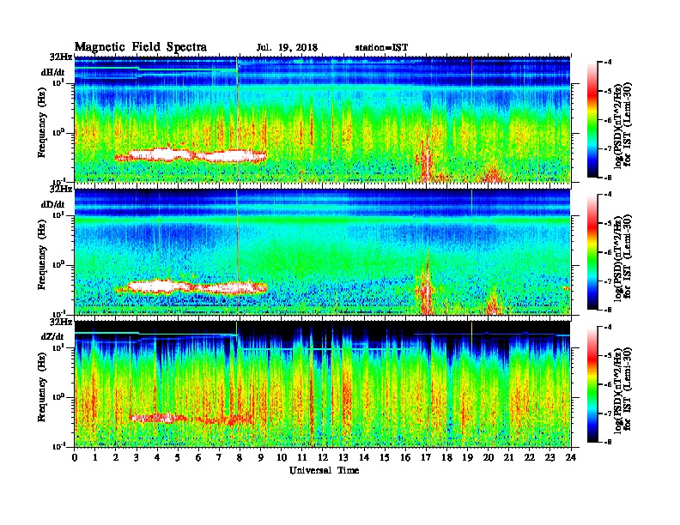The height and width of the screenshot is (525, 680).
Task: Click hour "15" on the Universal Time axis
Action: tap(385, 458)
